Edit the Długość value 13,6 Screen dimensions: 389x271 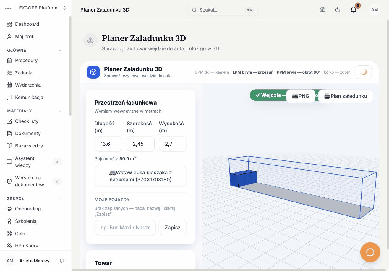click(108, 144)
